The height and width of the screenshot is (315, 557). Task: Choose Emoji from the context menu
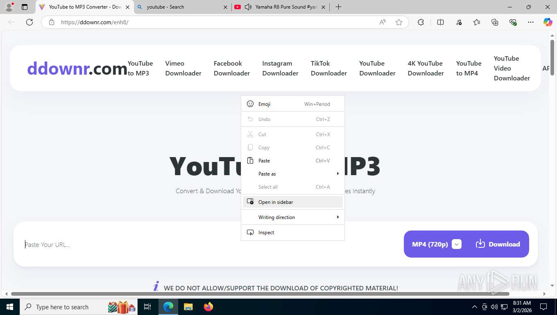[x=293, y=104]
